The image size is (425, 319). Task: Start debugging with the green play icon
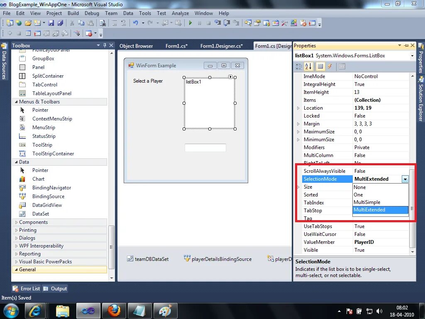[190, 23]
